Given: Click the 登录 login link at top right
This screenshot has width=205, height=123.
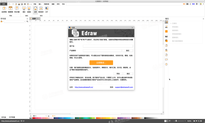Looking at the screenshot, I should [x=193, y=4].
